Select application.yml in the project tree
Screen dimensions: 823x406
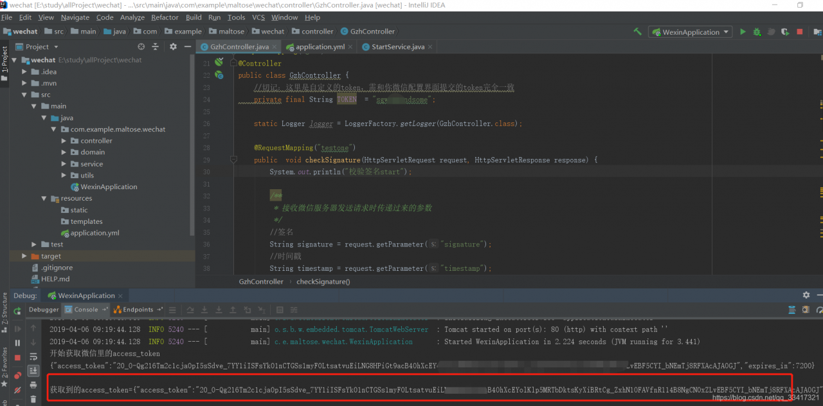tap(89, 233)
